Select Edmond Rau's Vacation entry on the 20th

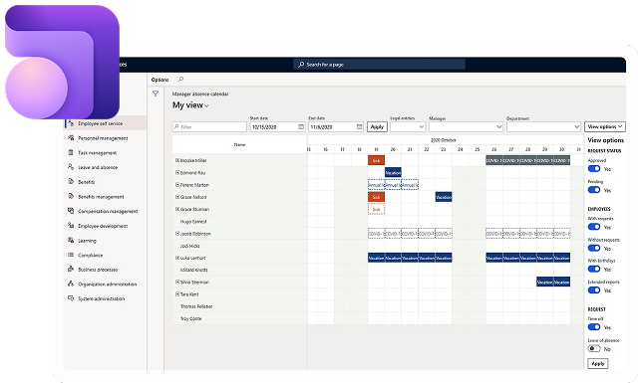(x=393, y=173)
